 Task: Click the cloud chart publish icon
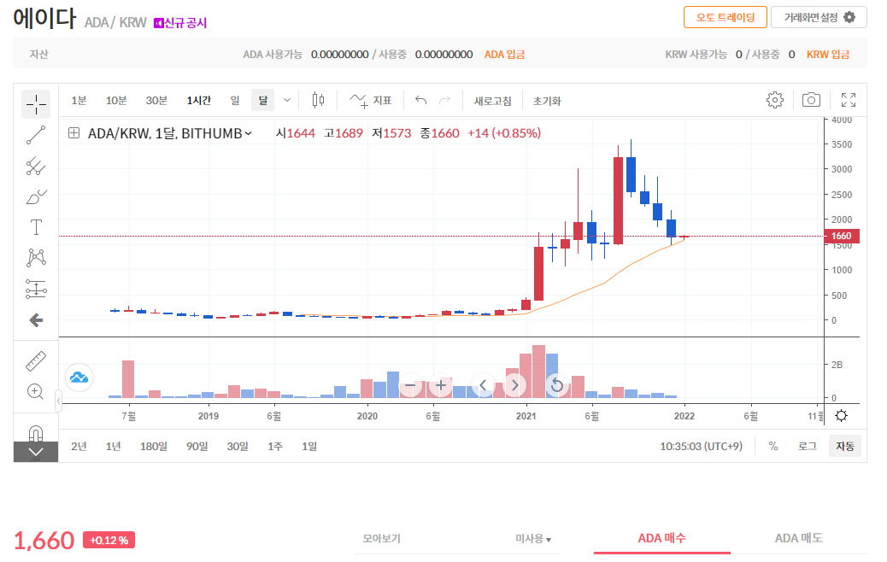pos(79,378)
